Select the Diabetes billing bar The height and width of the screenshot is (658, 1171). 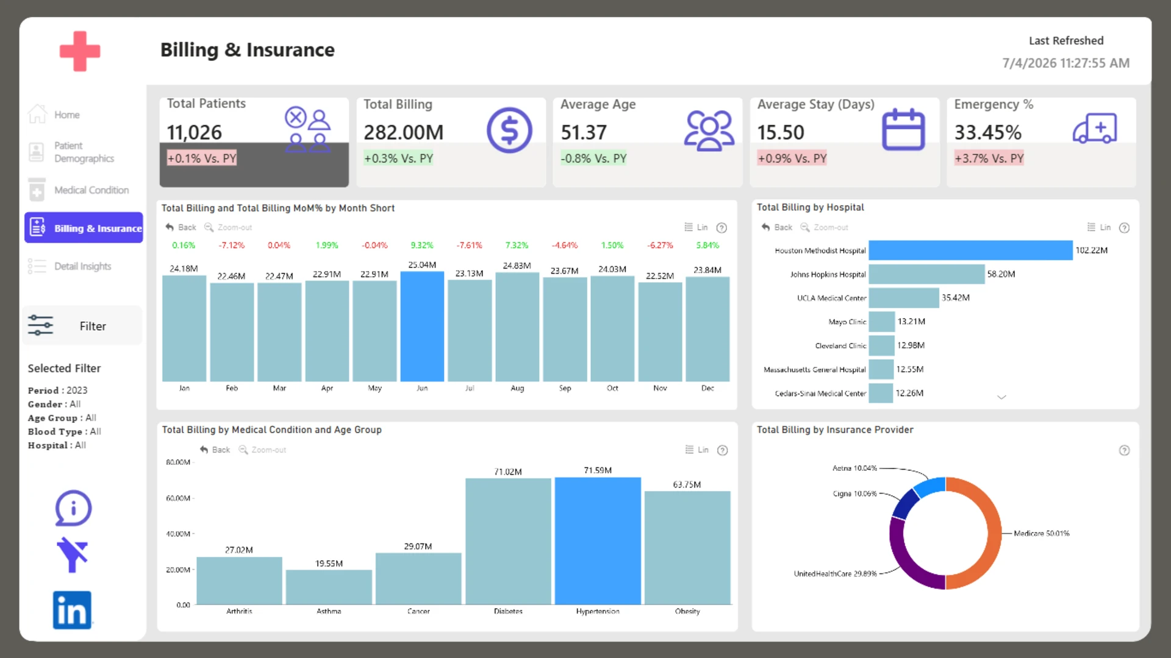(x=508, y=542)
